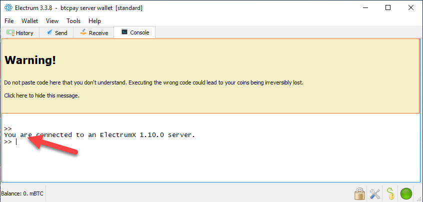Open preferences via the wrench and screwdriver icon
The width and height of the screenshot is (423, 202).
click(x=375, y=193)
